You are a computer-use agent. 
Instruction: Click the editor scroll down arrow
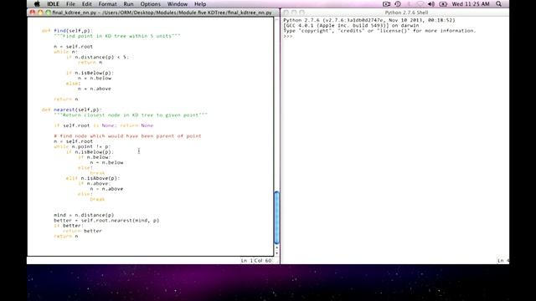276,253
